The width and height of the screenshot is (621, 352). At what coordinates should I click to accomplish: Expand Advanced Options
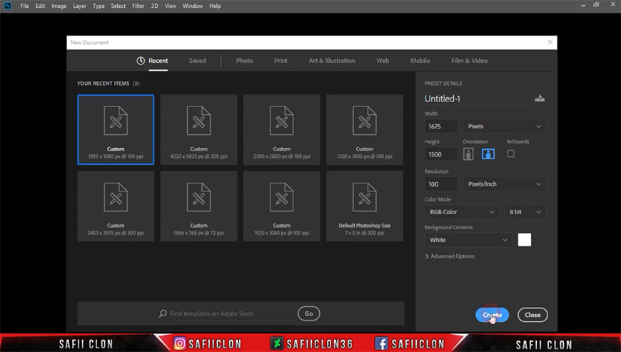(450, 256)
